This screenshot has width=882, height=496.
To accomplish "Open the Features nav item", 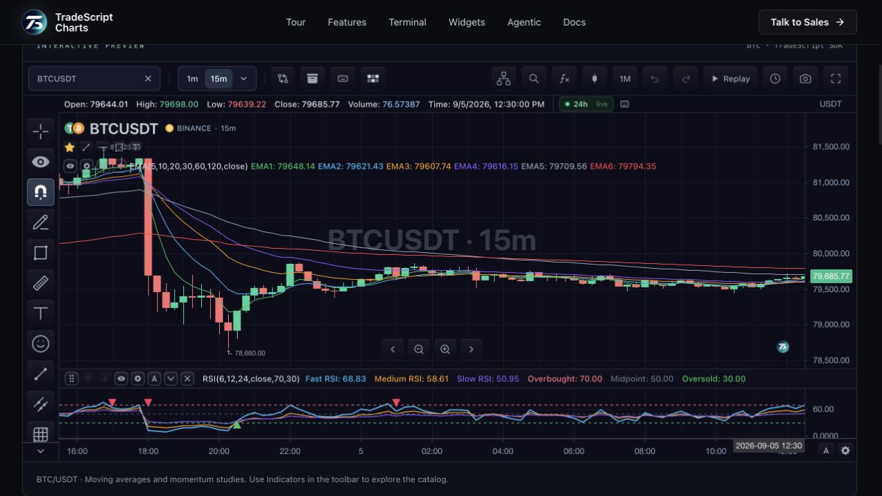I will [347, 22].
